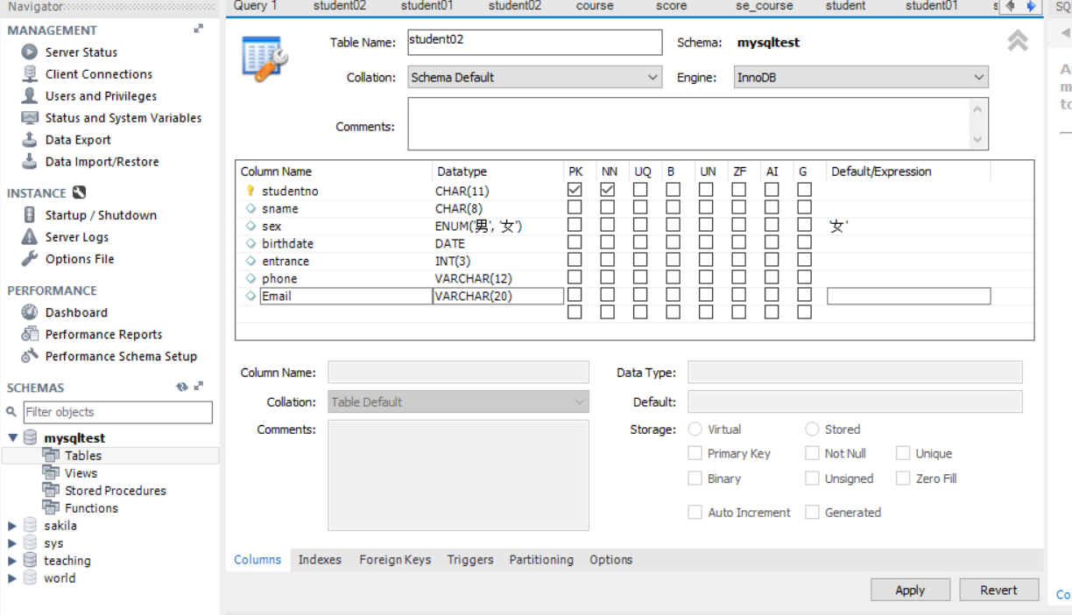The width and height of the screenshot is (1072, 615).
Task: Select the Email column name cell
Action: (346, 296)
